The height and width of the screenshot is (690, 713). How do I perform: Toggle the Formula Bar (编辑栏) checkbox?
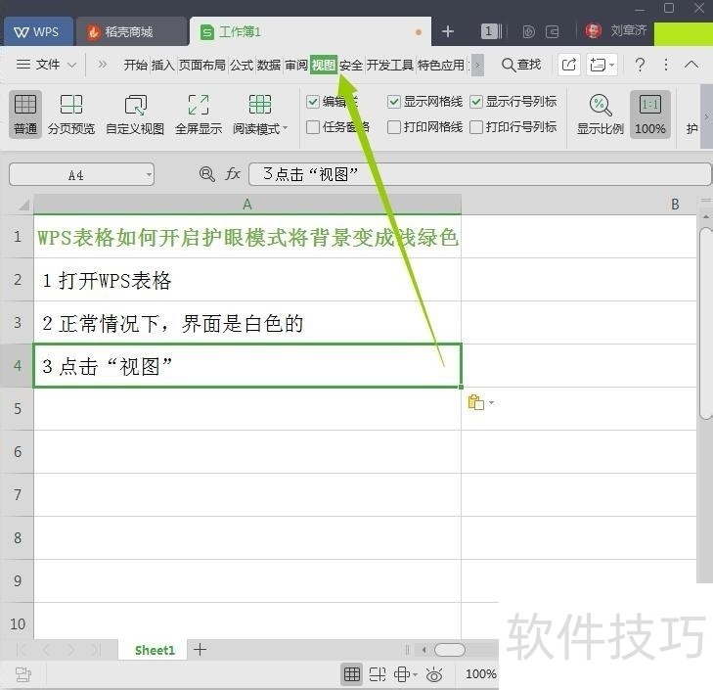313,101
